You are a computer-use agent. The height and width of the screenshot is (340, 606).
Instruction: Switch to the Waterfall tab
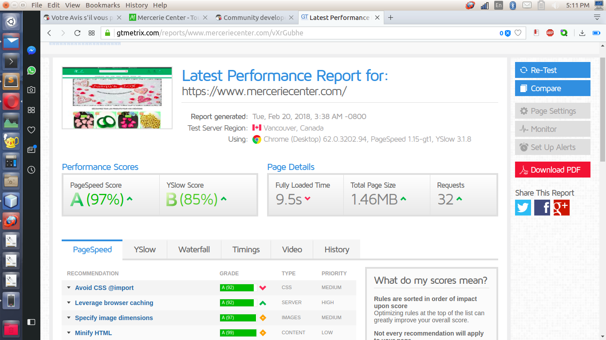click(x=194, y=250)
